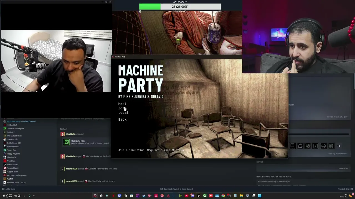The height and width of the screenshot is (199, 355).
Task: Click the NOTES section heading
Action: tap(260, 162)
